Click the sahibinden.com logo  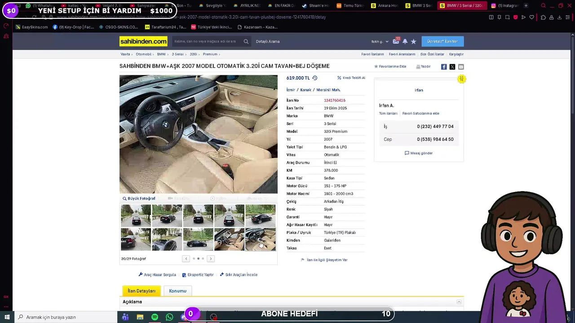click(143, 41)
